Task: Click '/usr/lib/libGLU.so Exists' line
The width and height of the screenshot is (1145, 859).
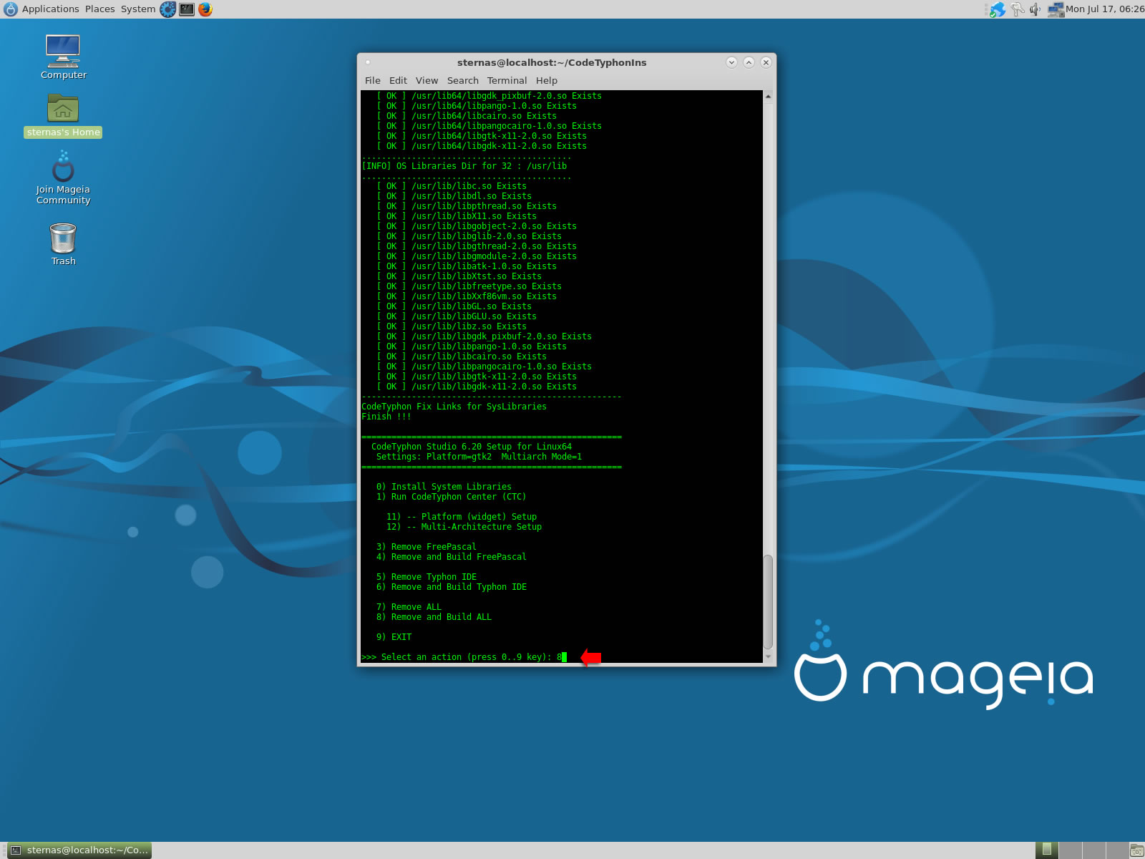Action: 457,316
